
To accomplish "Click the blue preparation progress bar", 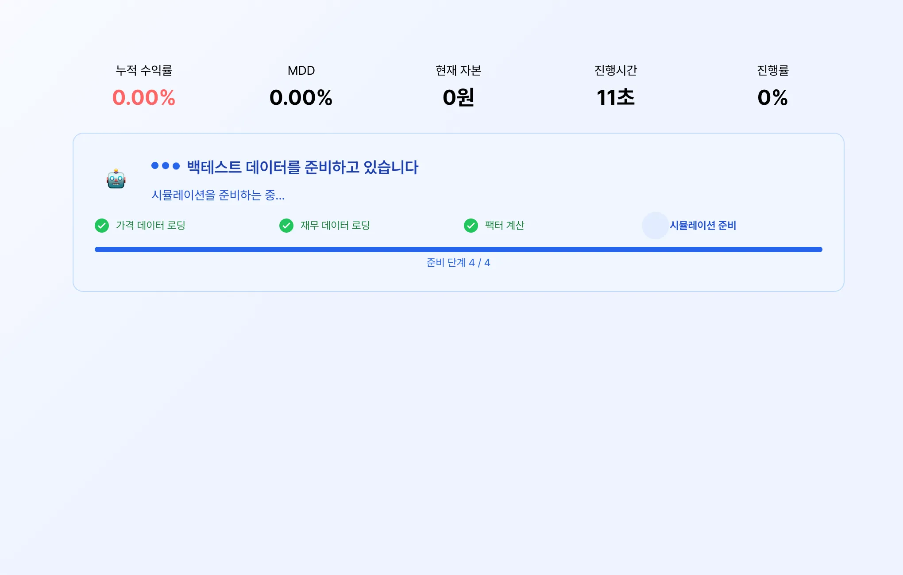I will (x=459, y=249).
